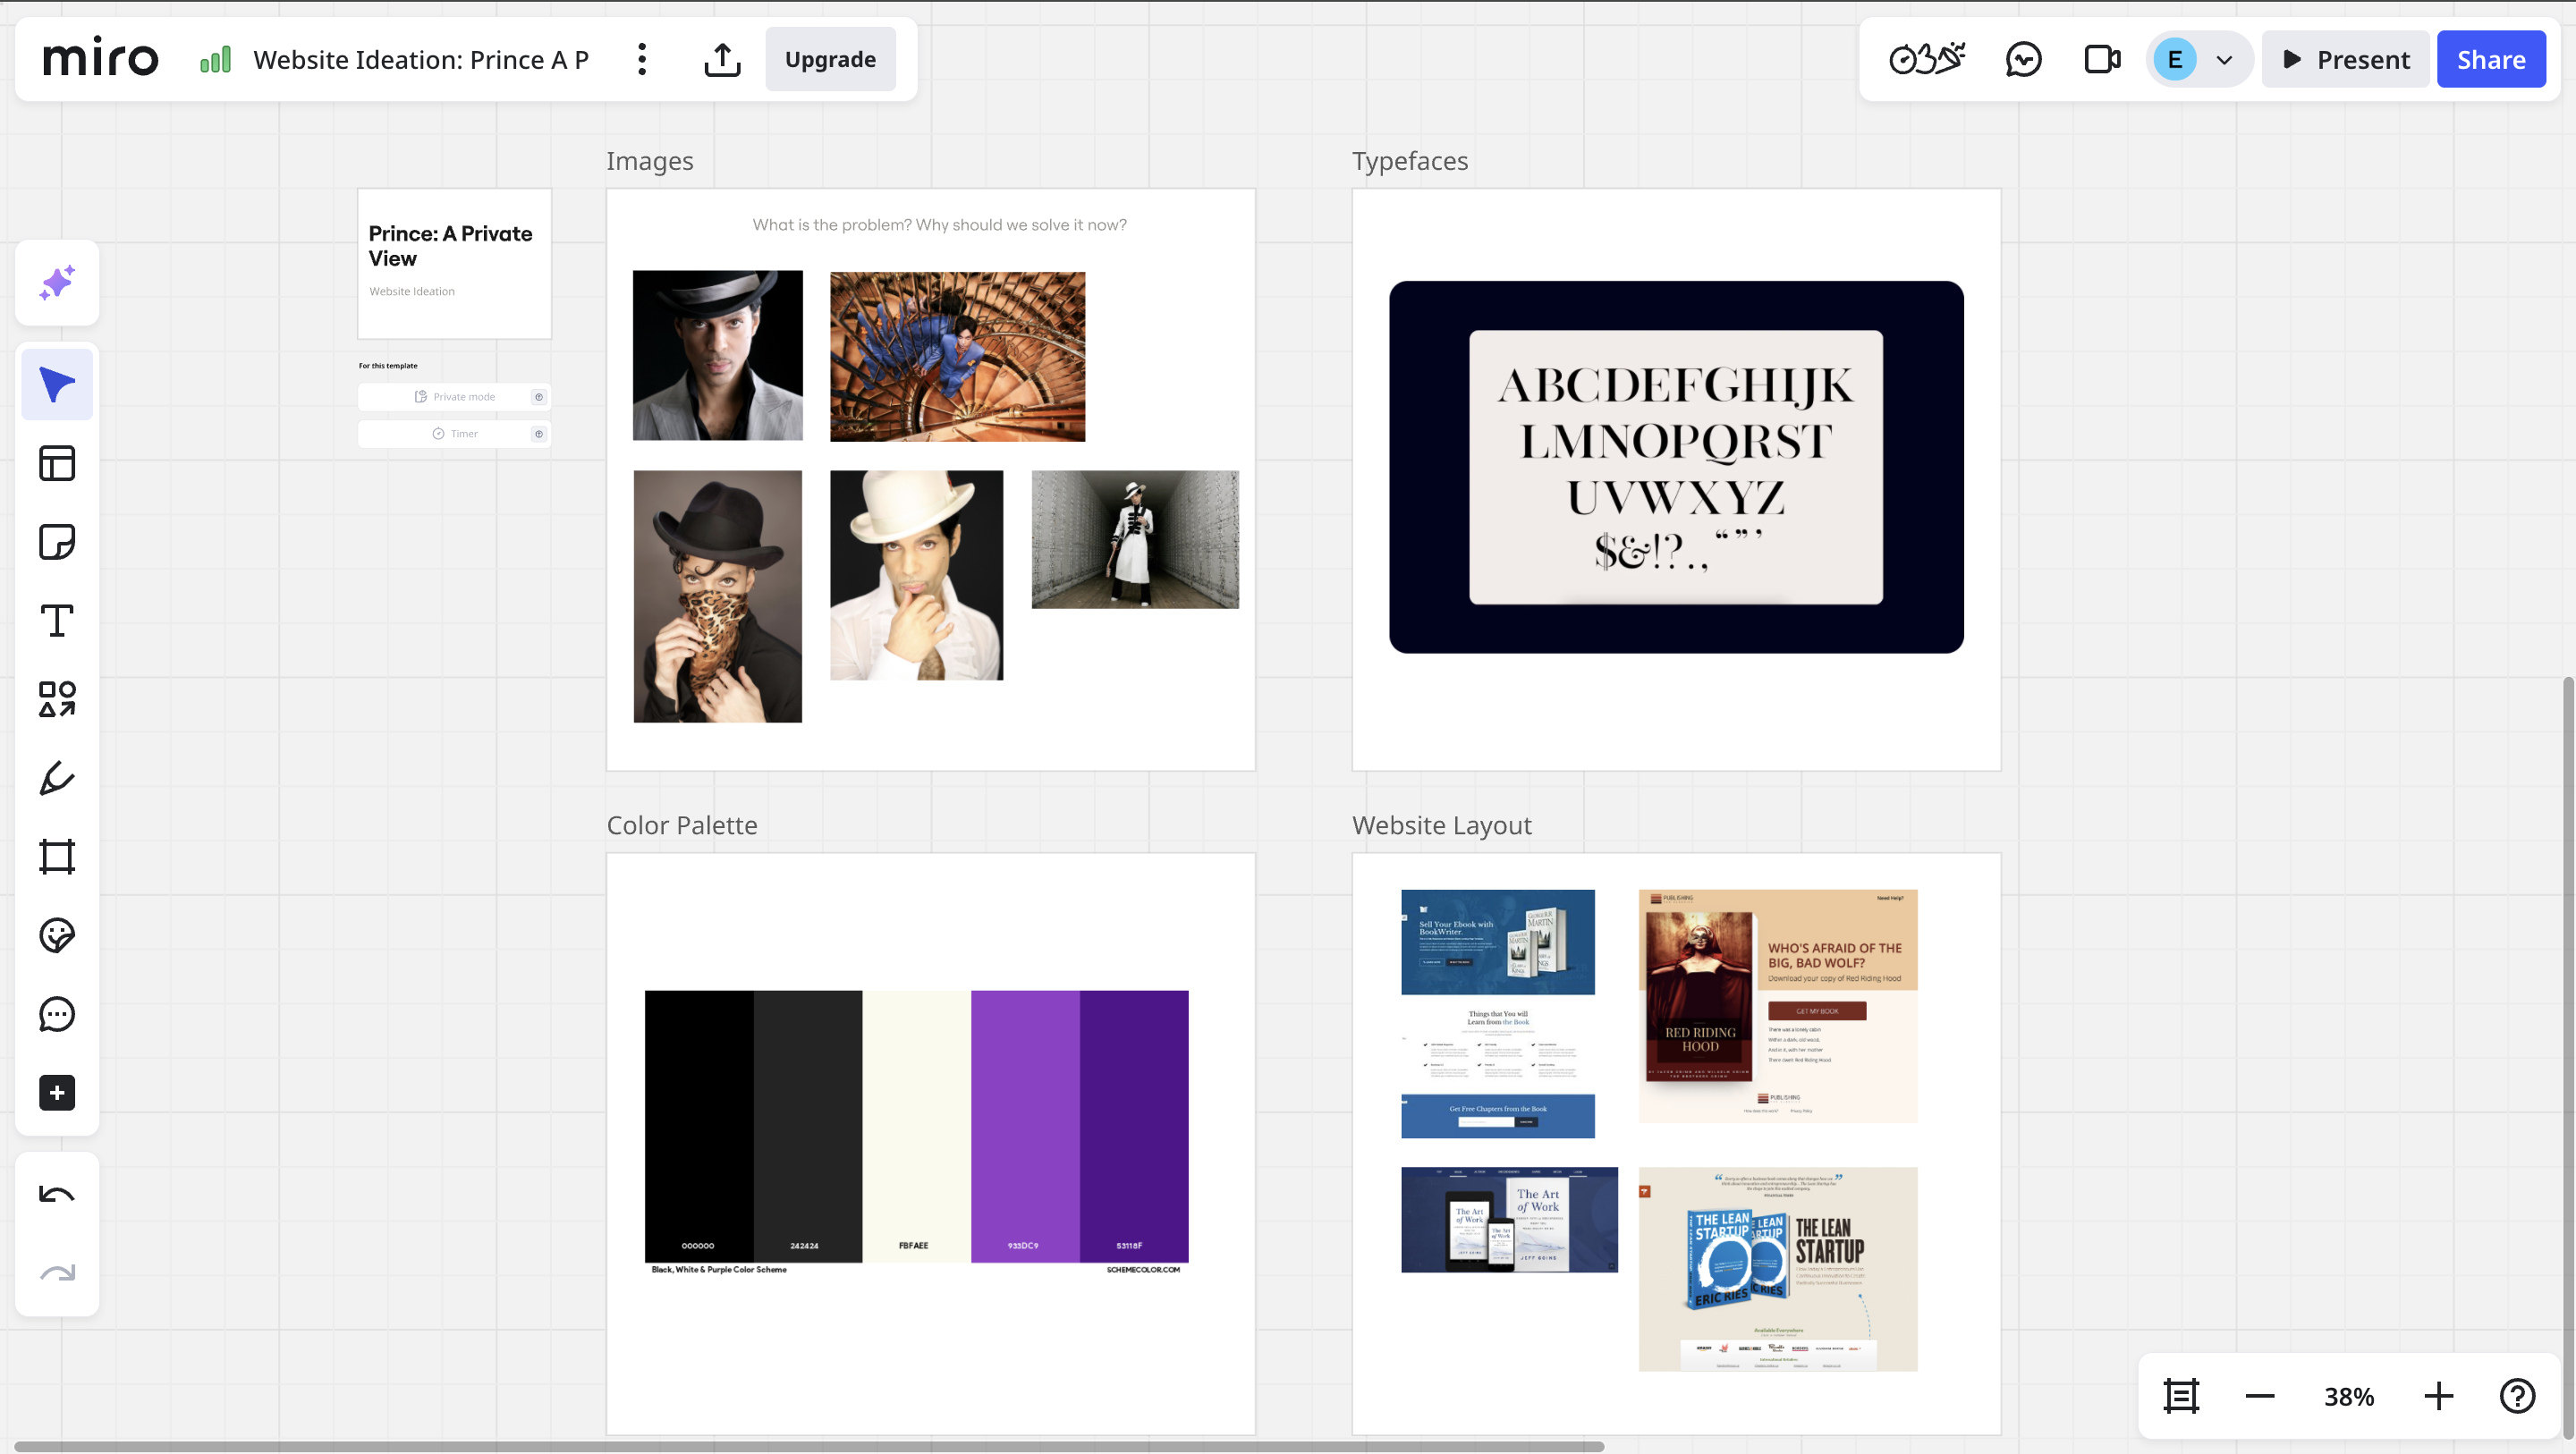This screenshot has width=2576, height=1454.
Task: Start Present mode
Action: click(2346, 60)
